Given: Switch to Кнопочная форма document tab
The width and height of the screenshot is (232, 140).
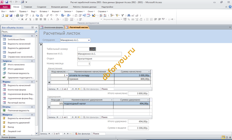Looking at the screenshot, I should [x=52, y=27].
